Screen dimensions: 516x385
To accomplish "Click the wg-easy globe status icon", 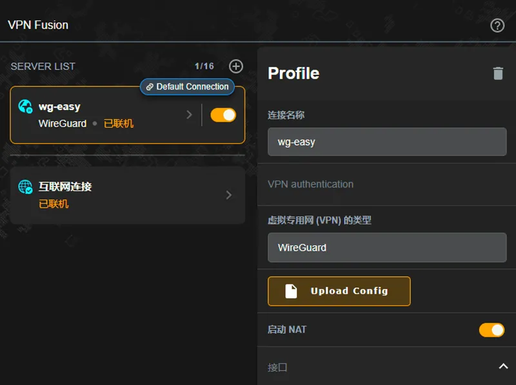I will tap(25, 107).
